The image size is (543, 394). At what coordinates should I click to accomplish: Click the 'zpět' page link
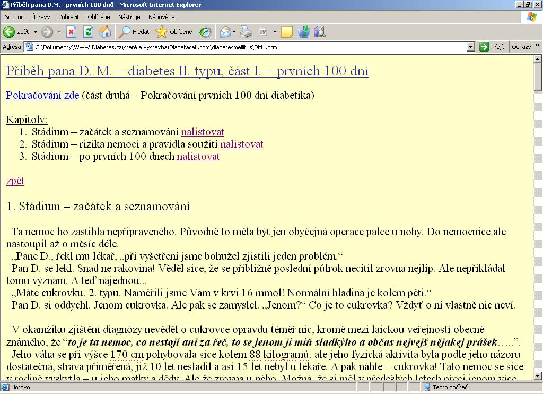click(x=15, y=181)
